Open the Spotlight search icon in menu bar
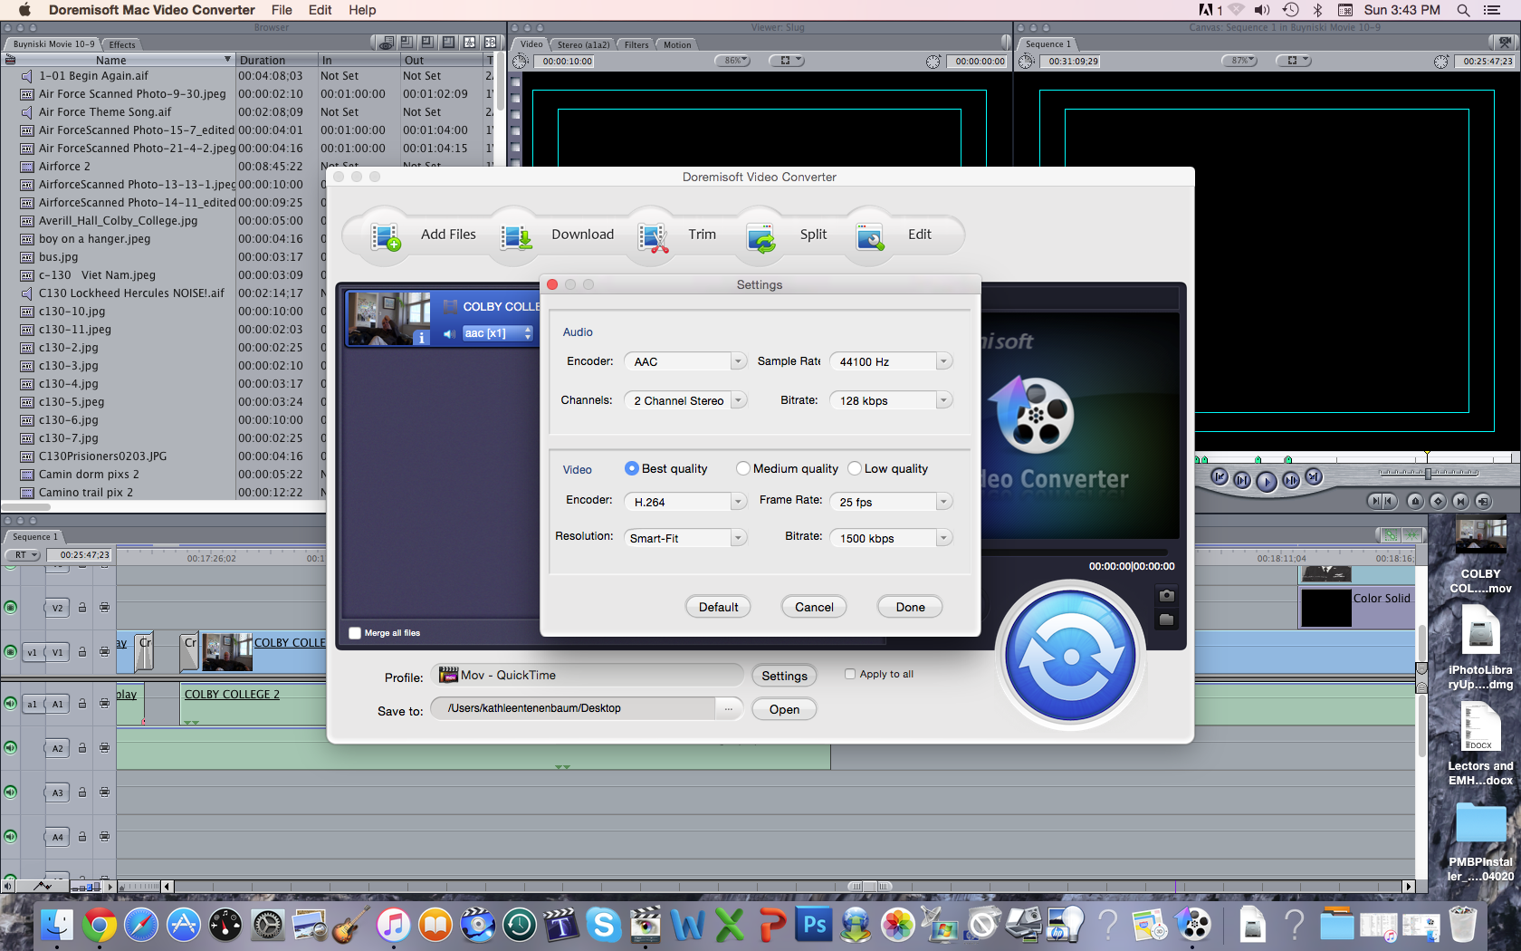Image resolution: width=1521 pixels, height=951 pixels. (1463, 10)
